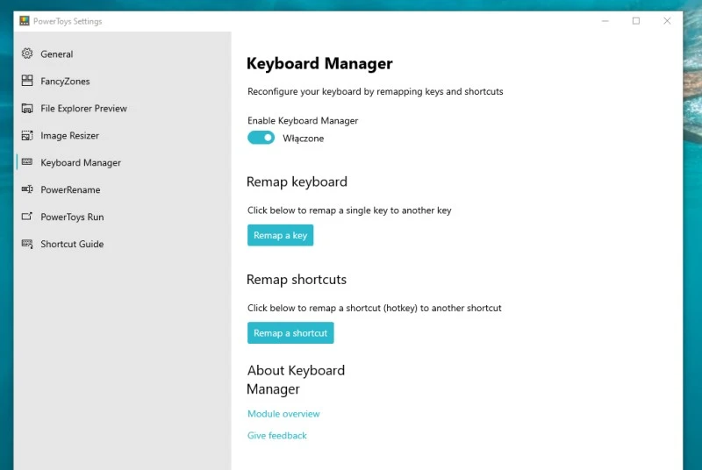Viewport: 702px width, 470px height.
Task: Click the PowerToys logo in title bar
Action: [25, 21]
